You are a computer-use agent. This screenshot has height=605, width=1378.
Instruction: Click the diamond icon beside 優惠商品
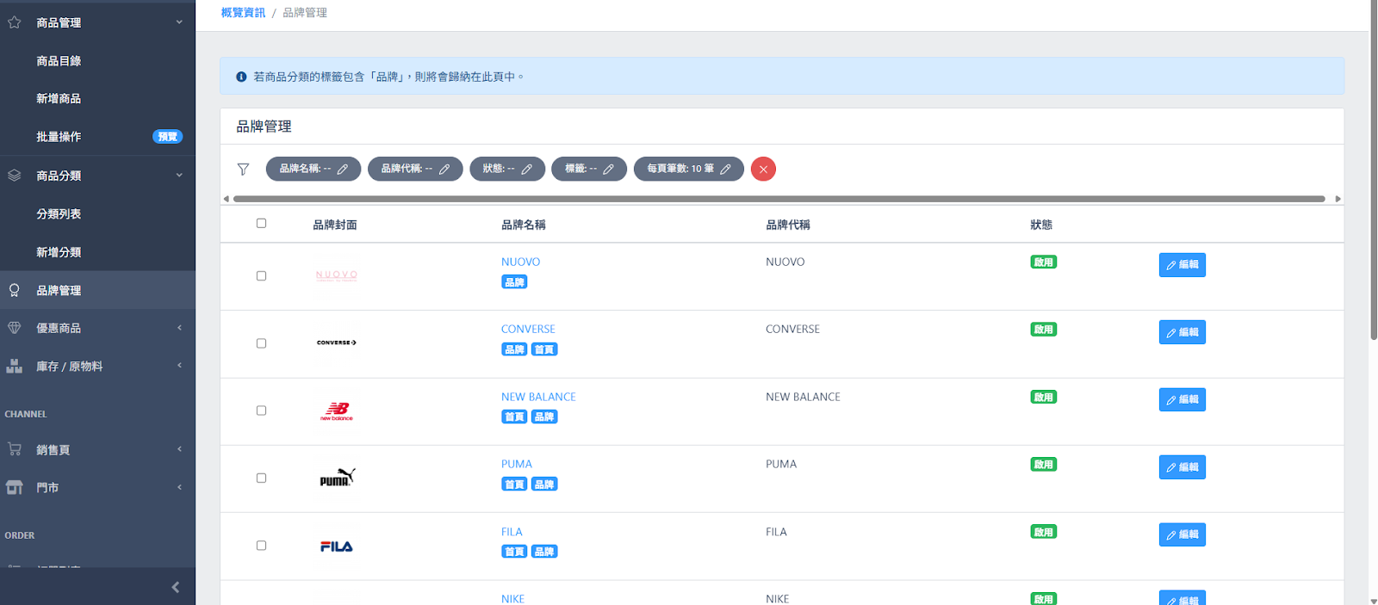coord(15,328)
